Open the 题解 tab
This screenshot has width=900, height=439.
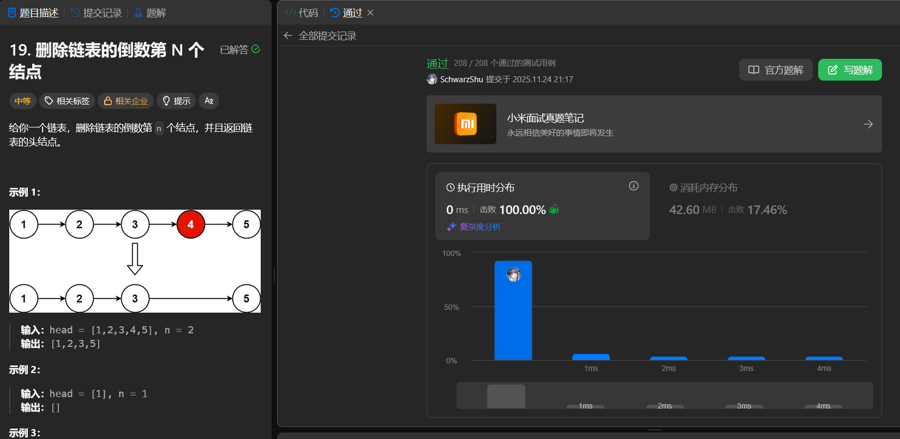tap(150, 13)
